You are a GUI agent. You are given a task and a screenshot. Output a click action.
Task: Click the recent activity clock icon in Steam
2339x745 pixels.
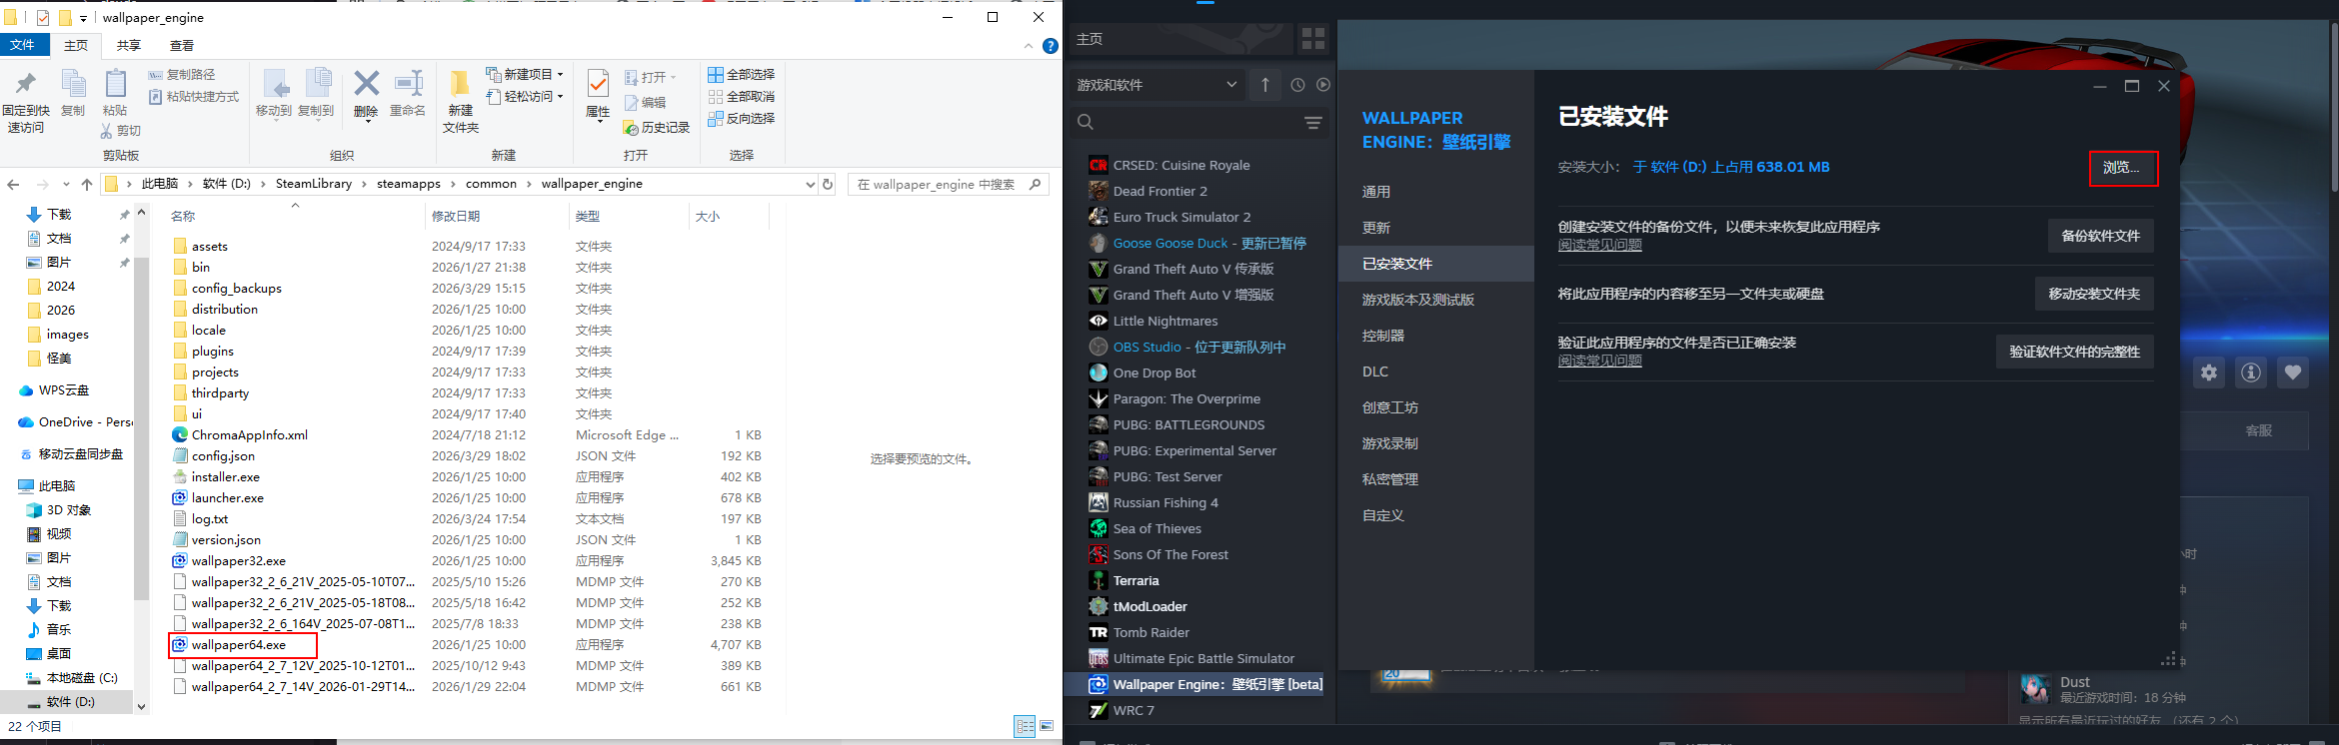coord(1297,85)
